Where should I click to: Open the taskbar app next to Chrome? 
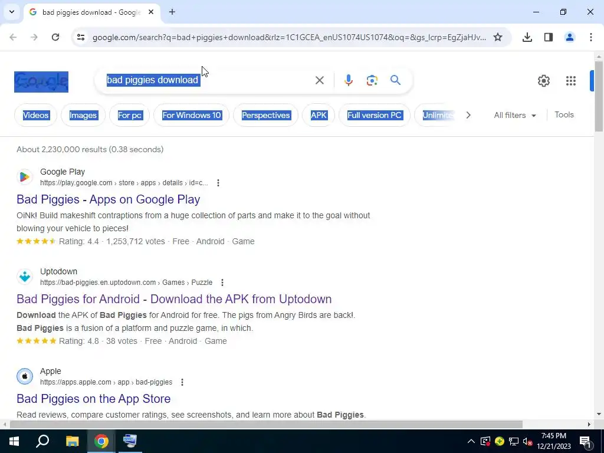click(x=130, y=441)
